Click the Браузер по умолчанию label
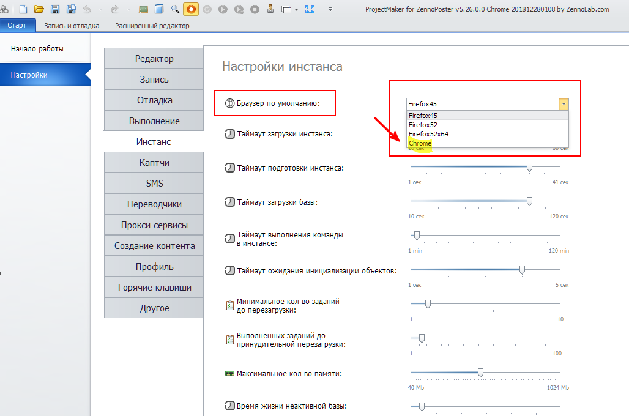Viewport: 629px width, 416px height. pyautogui.click(x=278, y=103)
